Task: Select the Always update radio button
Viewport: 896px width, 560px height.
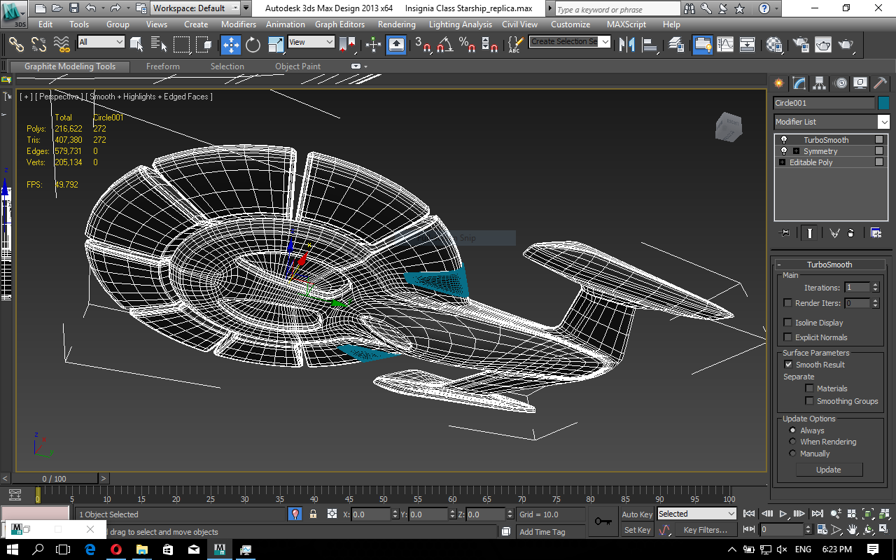Action: 792,430
